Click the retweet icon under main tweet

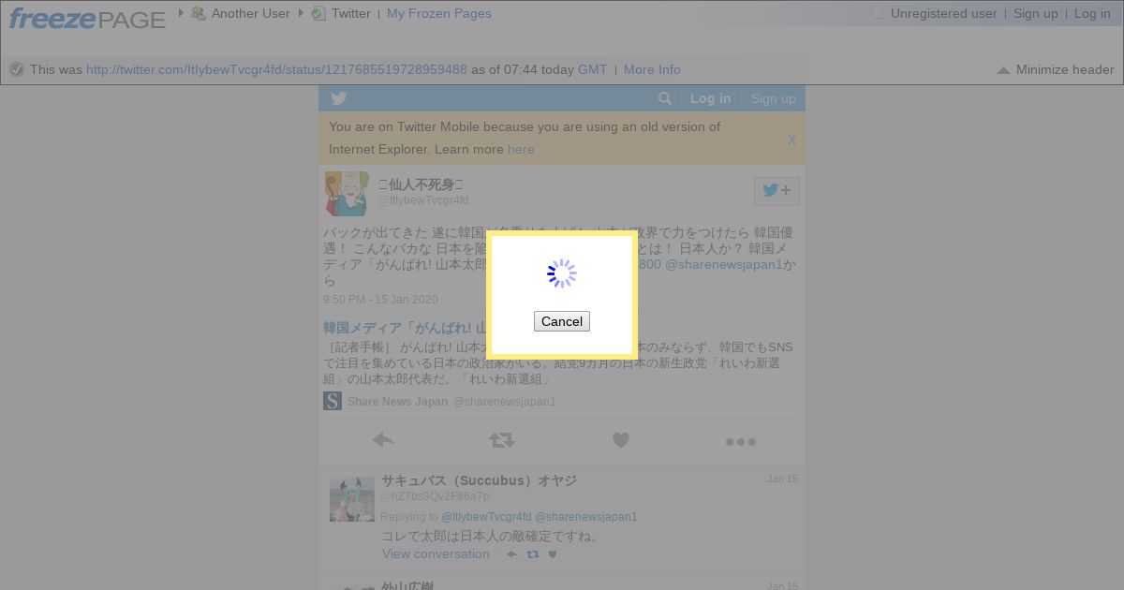(501, 440)
